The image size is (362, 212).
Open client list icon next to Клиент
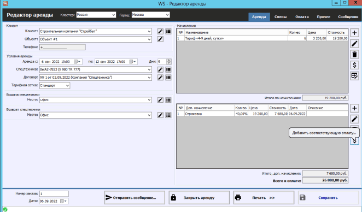click(x=168, y=31)
